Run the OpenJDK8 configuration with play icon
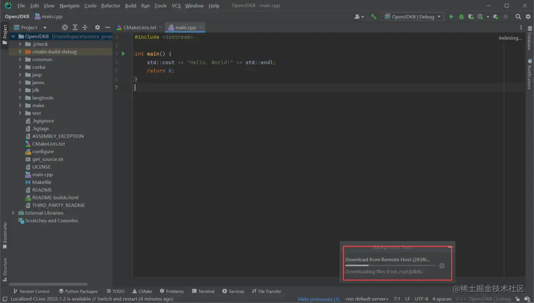The height and width of the screenshot is (303, 534). click(x=451, y=16)
